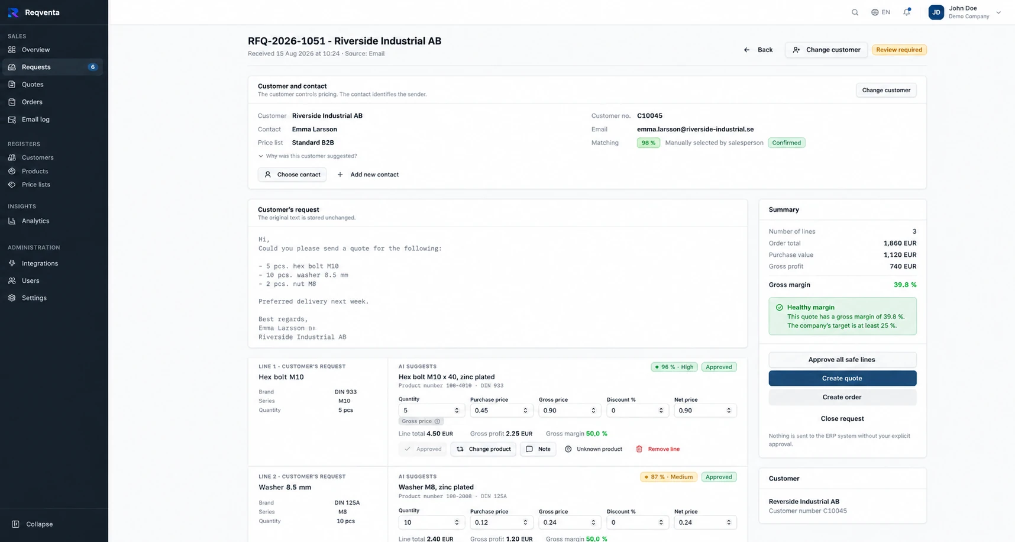Click the Email log envelope icon
The image size is (1015, 542).
click(x=12, y=120)
